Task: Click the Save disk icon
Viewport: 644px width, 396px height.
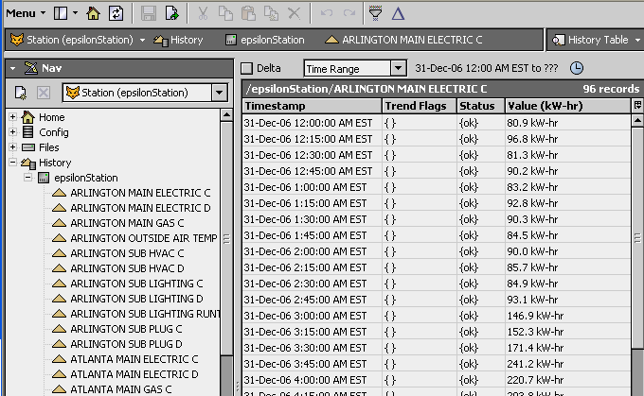Action: (x=149, y=13)
